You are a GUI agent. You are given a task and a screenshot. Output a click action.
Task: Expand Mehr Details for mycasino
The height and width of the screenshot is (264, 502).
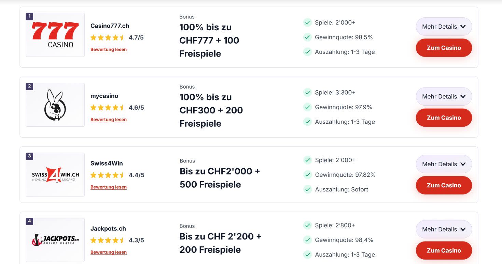click(x=444, y=96)
